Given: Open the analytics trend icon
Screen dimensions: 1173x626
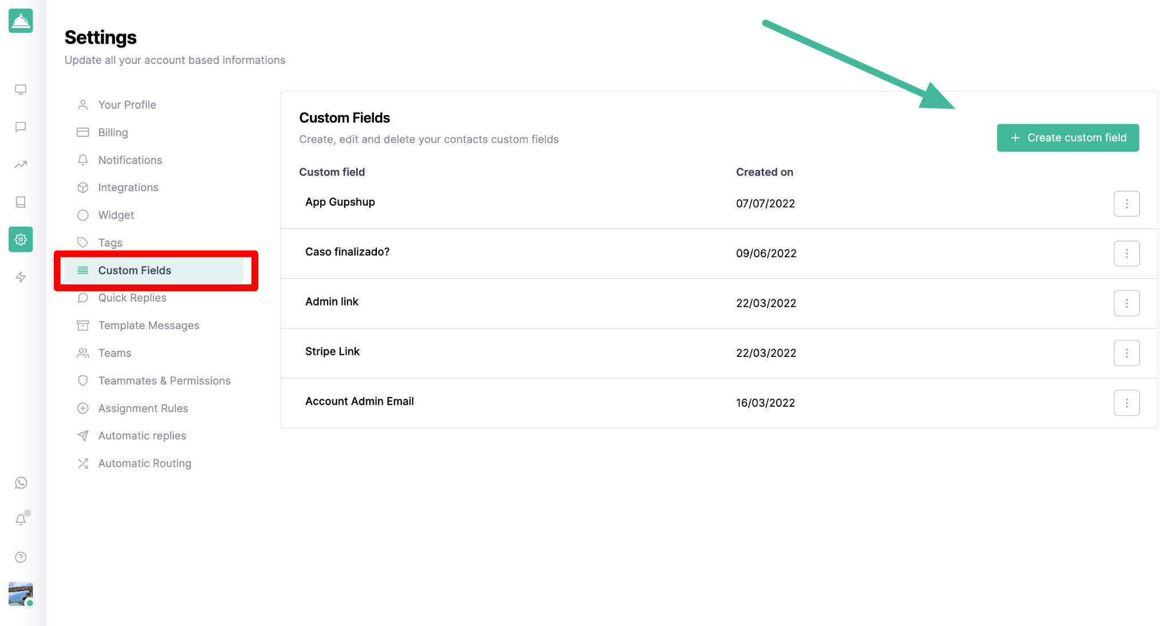Looking at the screenshot, I should point(21,165).
